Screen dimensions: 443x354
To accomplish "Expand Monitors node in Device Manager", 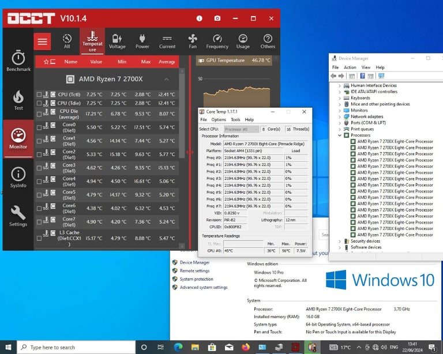I will click(x=340, y=110).
